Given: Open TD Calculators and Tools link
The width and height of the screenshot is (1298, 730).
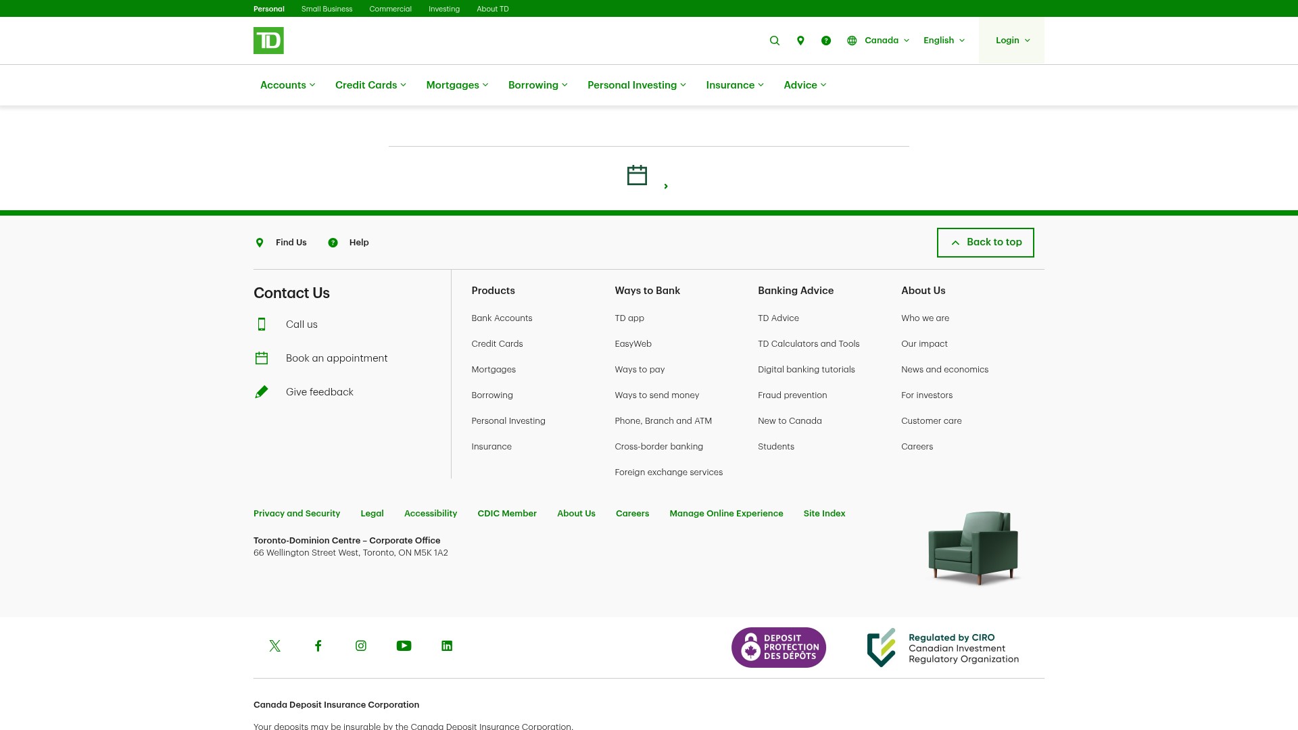Looking at the screenshot, I should click(x=809, y=344).
